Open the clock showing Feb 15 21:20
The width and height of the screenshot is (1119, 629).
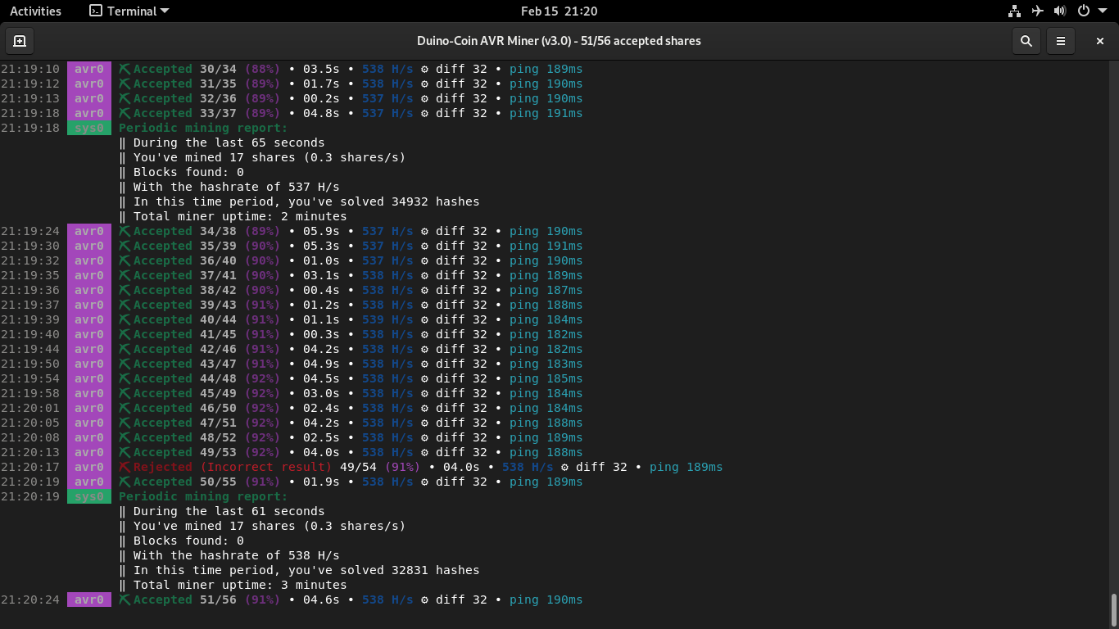click(559, 11)
